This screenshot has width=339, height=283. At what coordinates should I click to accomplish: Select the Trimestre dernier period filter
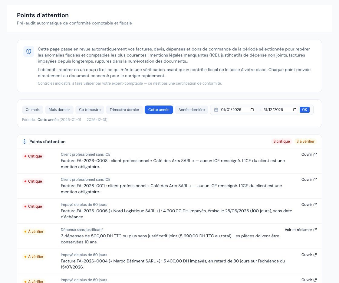tap(124, 110)
